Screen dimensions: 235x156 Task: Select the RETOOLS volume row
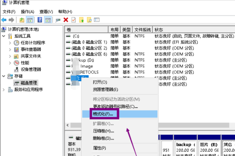150,72
